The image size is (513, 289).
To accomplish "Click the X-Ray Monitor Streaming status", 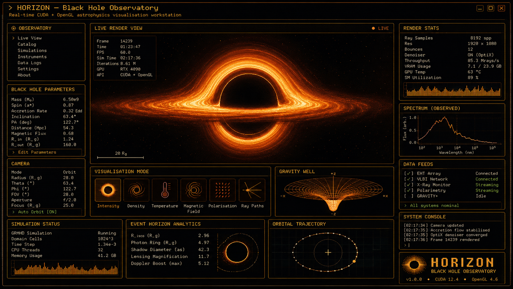I will point(487,185).
